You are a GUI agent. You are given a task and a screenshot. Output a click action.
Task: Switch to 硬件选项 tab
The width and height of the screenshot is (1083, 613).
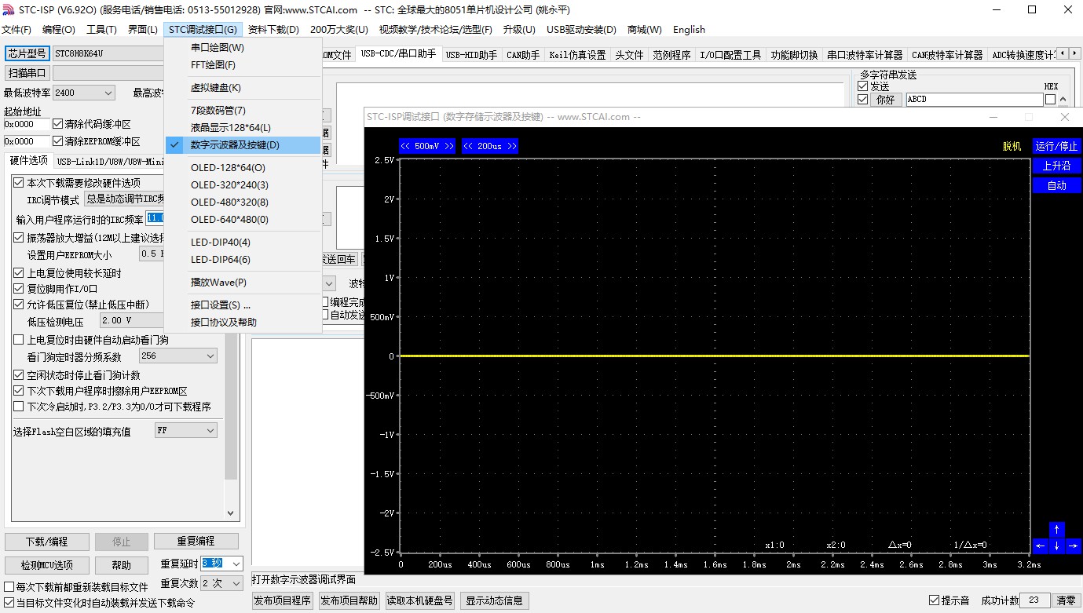28,161
